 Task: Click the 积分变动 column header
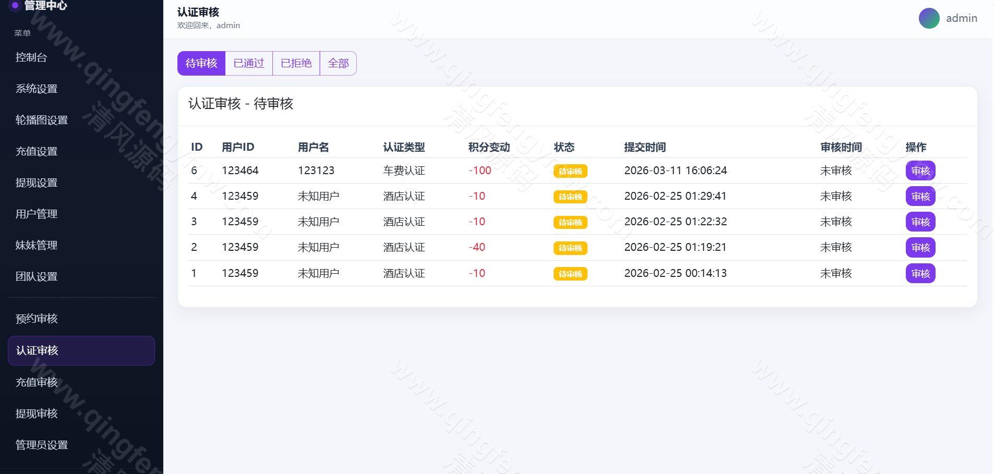489,147
